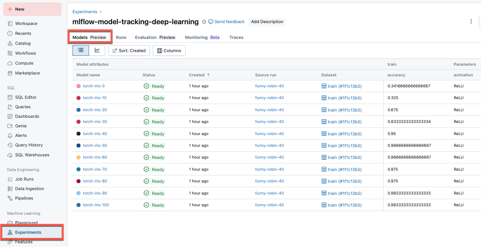The height and width of the screenshot is (247, 481).
Task: Switch to the Runs tab
Action: 121,37
